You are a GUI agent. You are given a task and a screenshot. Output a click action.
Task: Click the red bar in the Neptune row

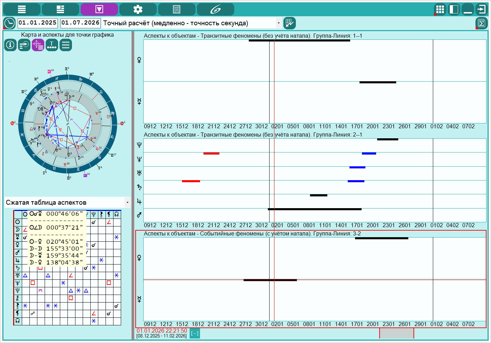pos(211,154)
